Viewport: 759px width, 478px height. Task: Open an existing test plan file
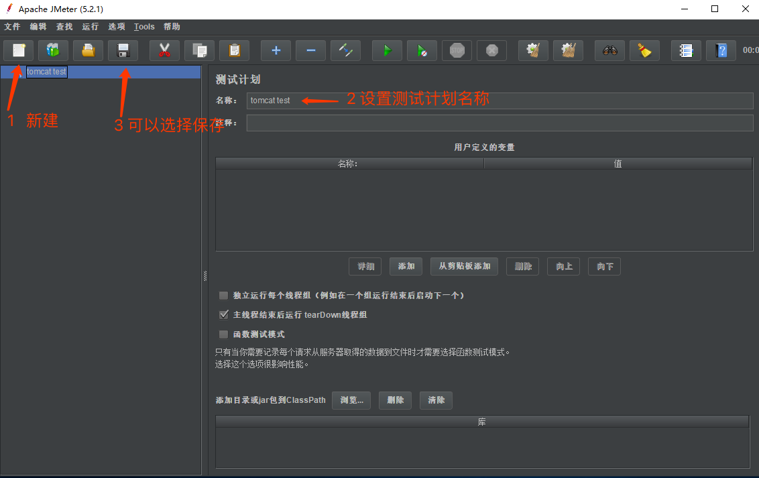(88, 50)
